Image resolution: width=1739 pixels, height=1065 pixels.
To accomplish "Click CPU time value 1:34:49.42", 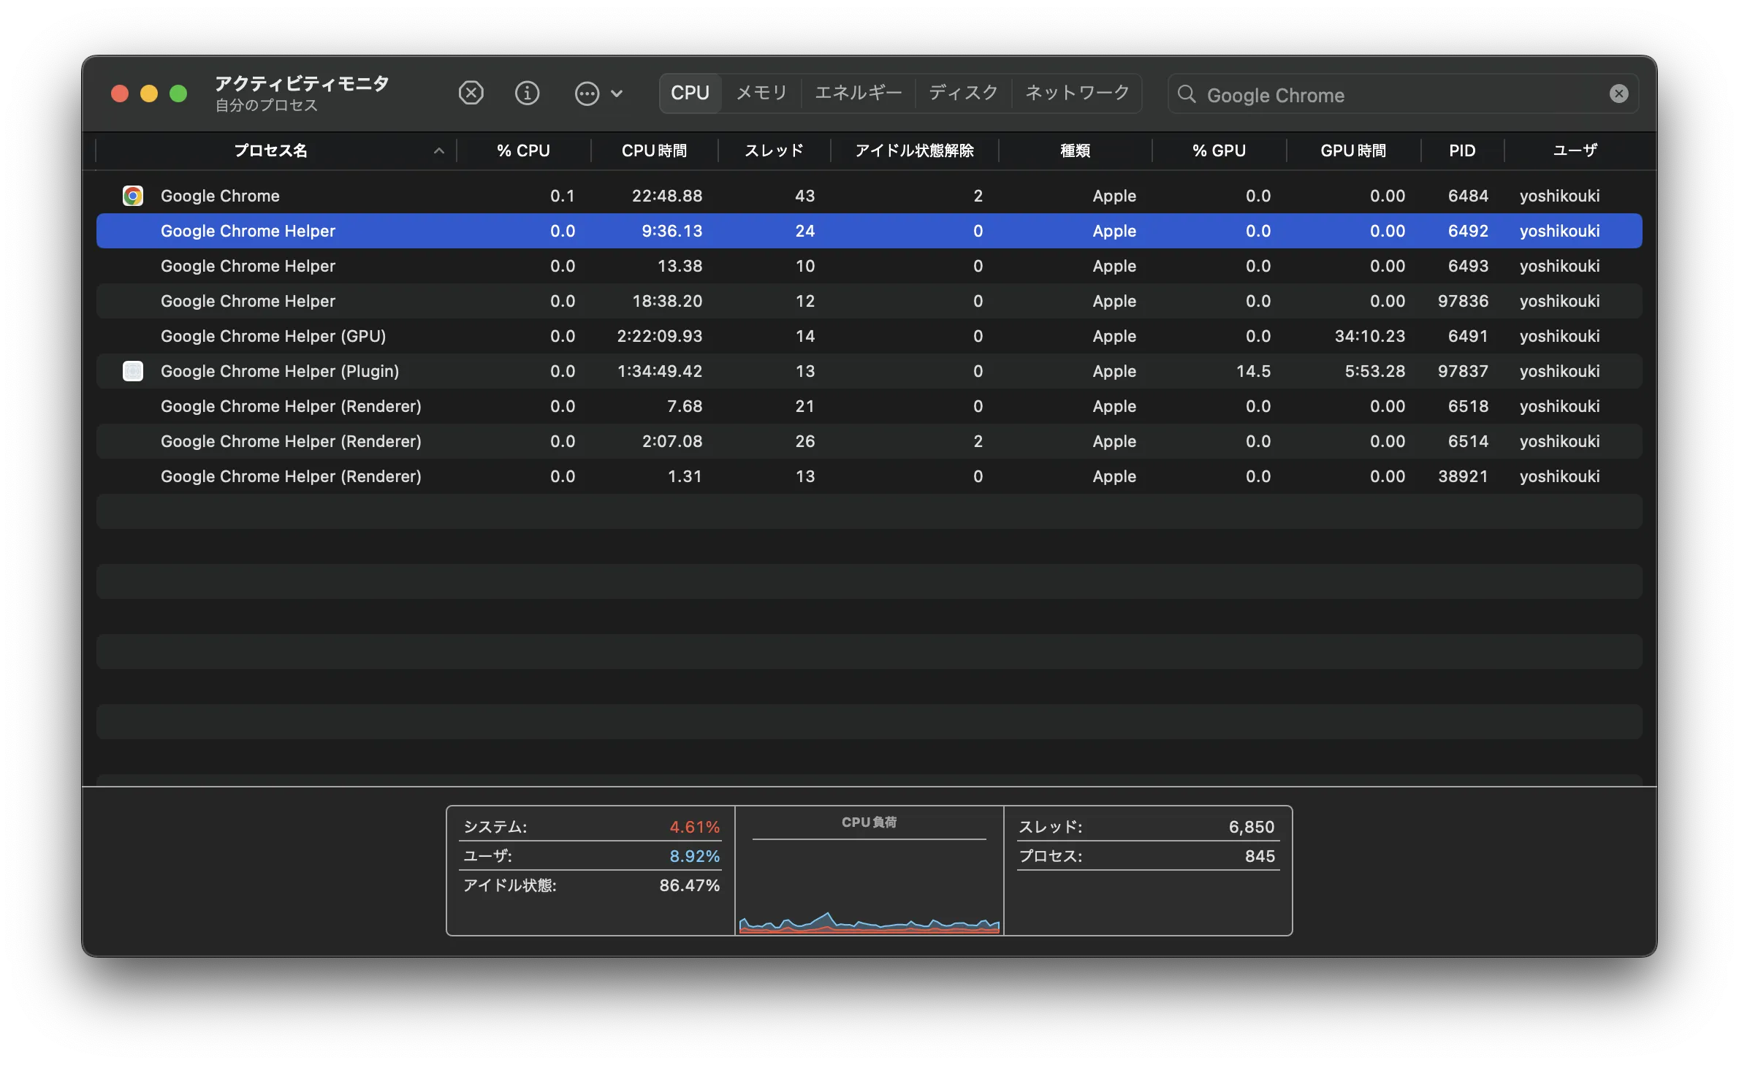I will click(x=660, y=371).
